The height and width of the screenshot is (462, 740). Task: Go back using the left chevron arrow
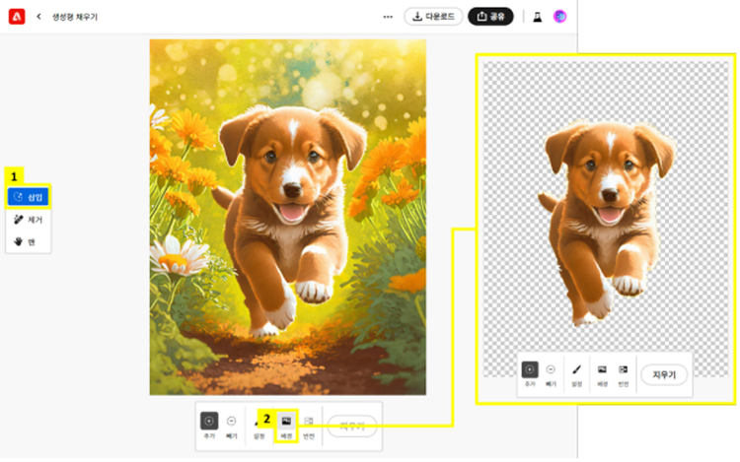pos(38,17)
